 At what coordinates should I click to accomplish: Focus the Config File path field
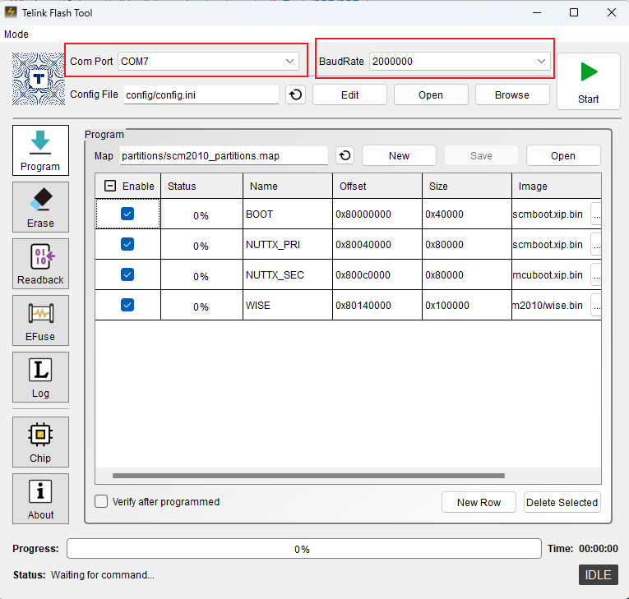tap(201, 95)
